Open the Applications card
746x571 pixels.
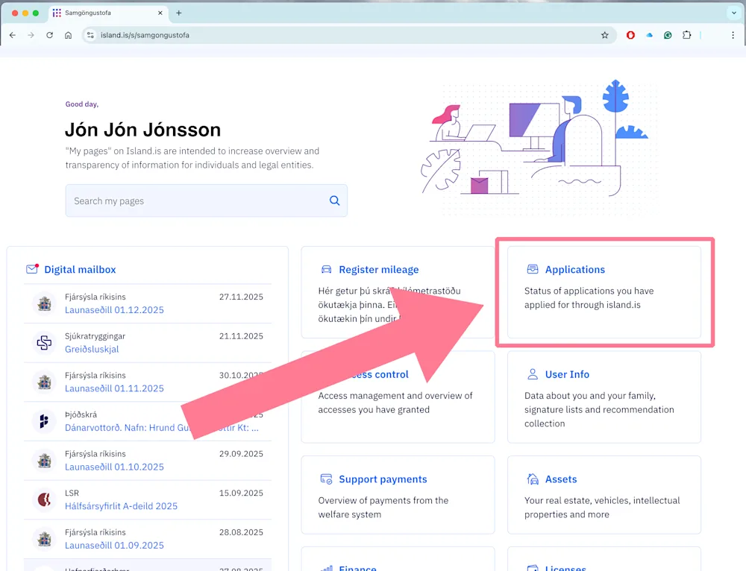[604, 292]
